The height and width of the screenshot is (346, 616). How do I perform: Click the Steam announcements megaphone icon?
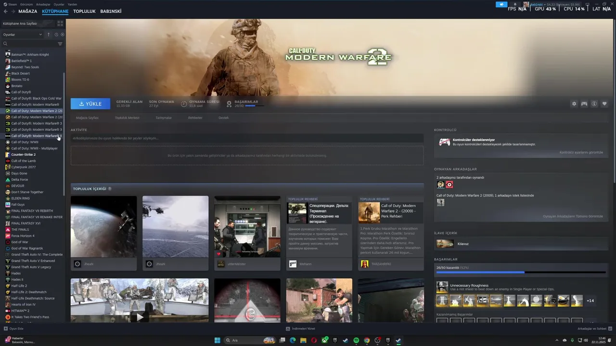point(501,4)
